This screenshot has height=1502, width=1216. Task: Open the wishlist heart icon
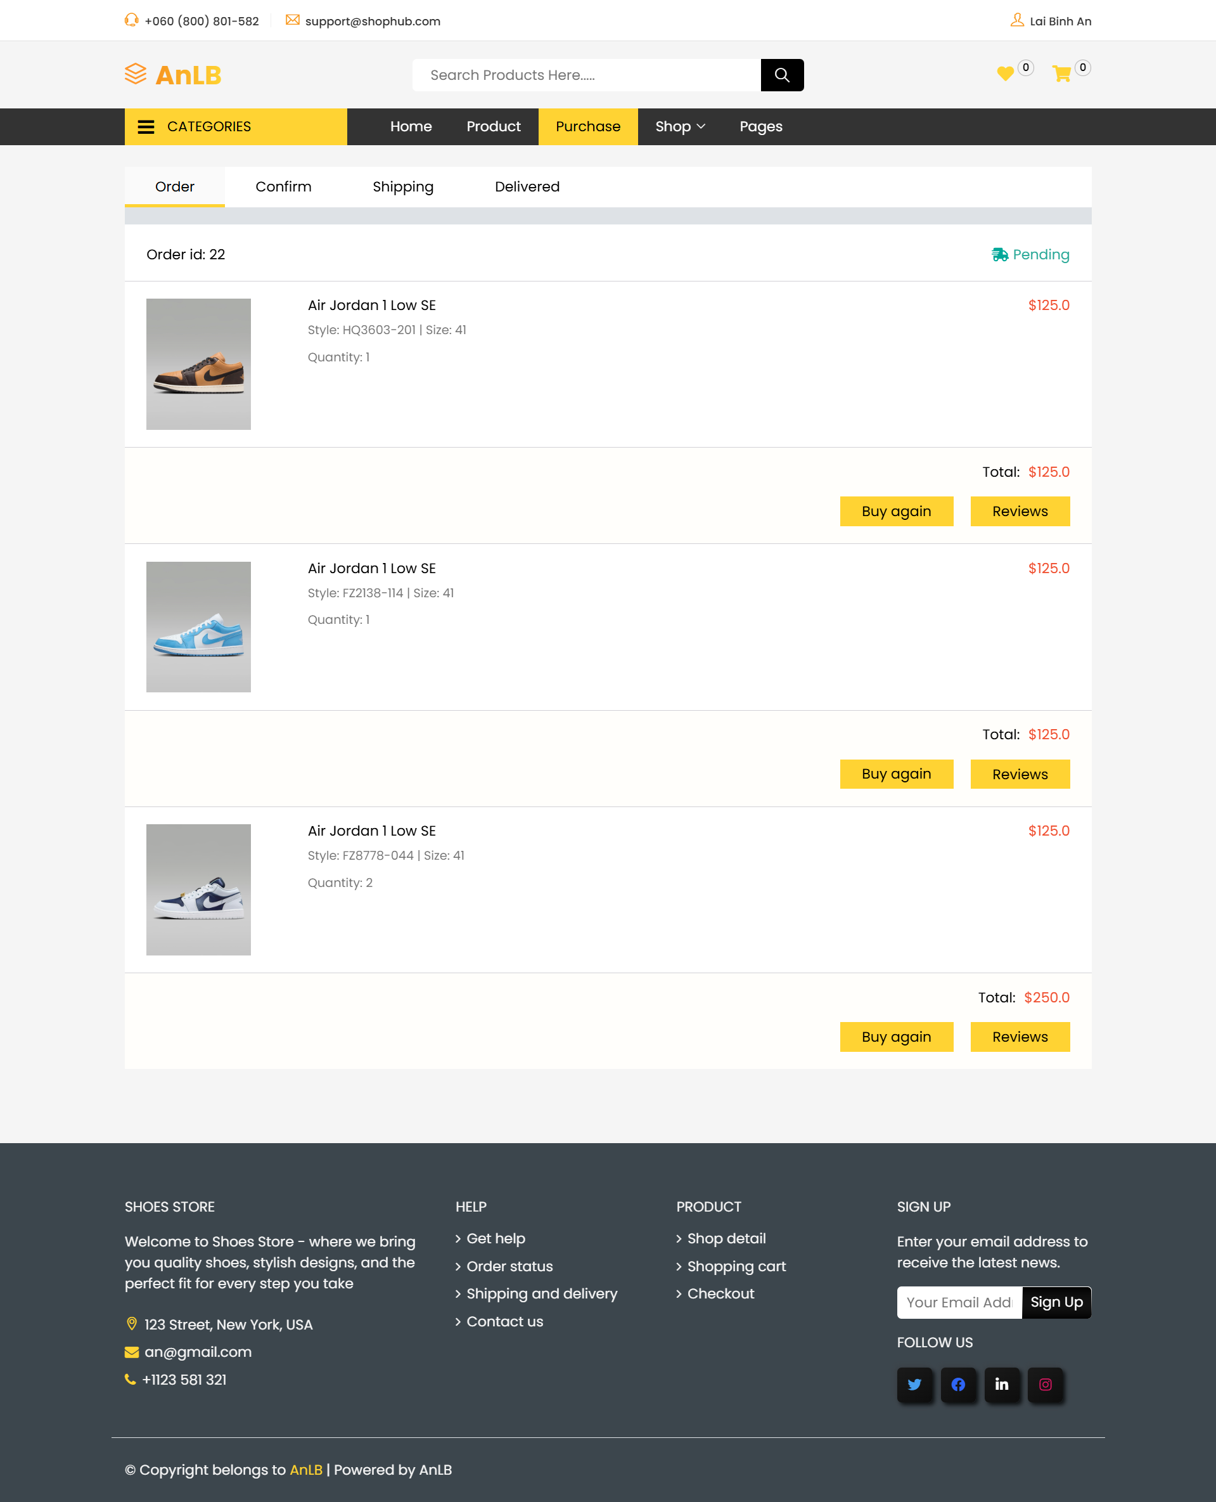[1005, 74]
